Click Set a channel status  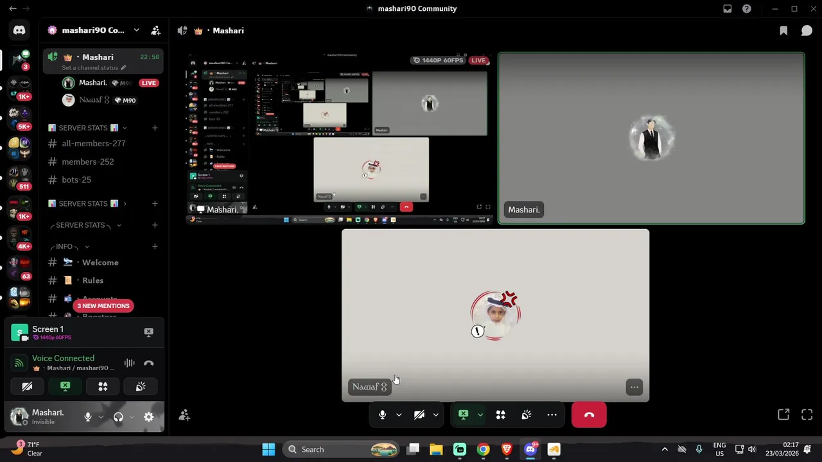(x=94, y=67)
